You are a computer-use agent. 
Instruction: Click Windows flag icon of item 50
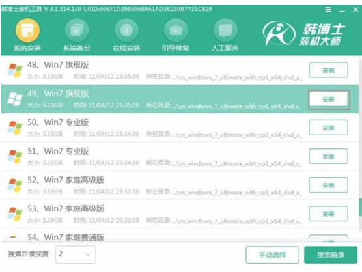(x=15, y=128)
